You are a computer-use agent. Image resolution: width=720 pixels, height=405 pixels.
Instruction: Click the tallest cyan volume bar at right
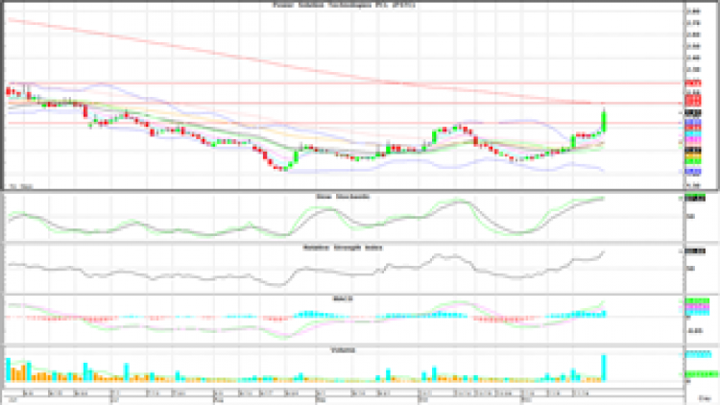[x=605, y=368]
